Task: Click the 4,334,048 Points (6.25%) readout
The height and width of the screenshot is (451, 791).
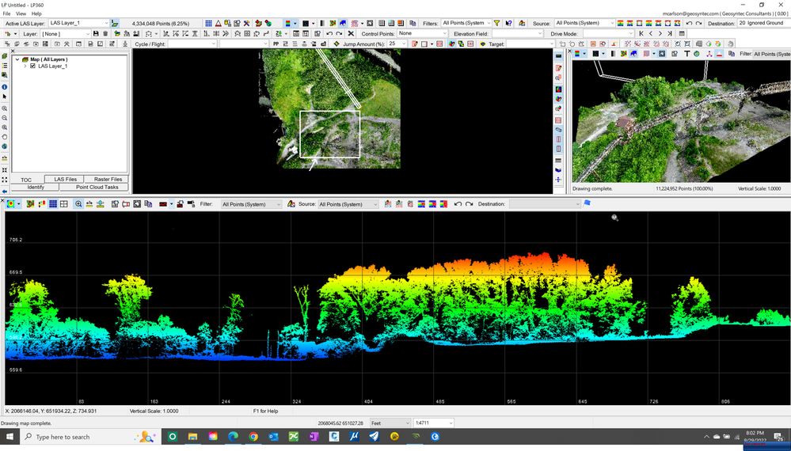Action: tap(161, 24)
